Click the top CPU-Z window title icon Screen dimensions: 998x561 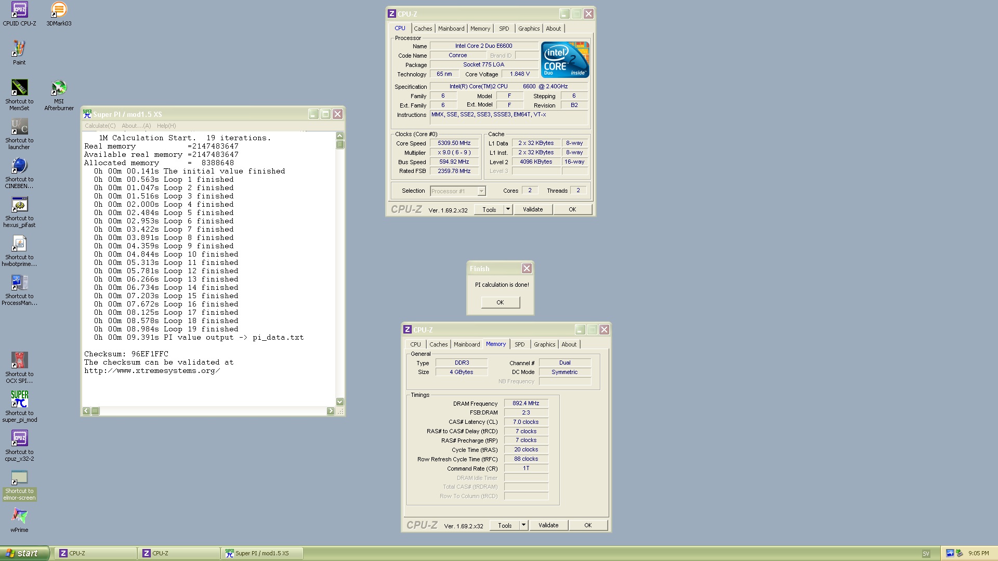(x=392, y=14)
